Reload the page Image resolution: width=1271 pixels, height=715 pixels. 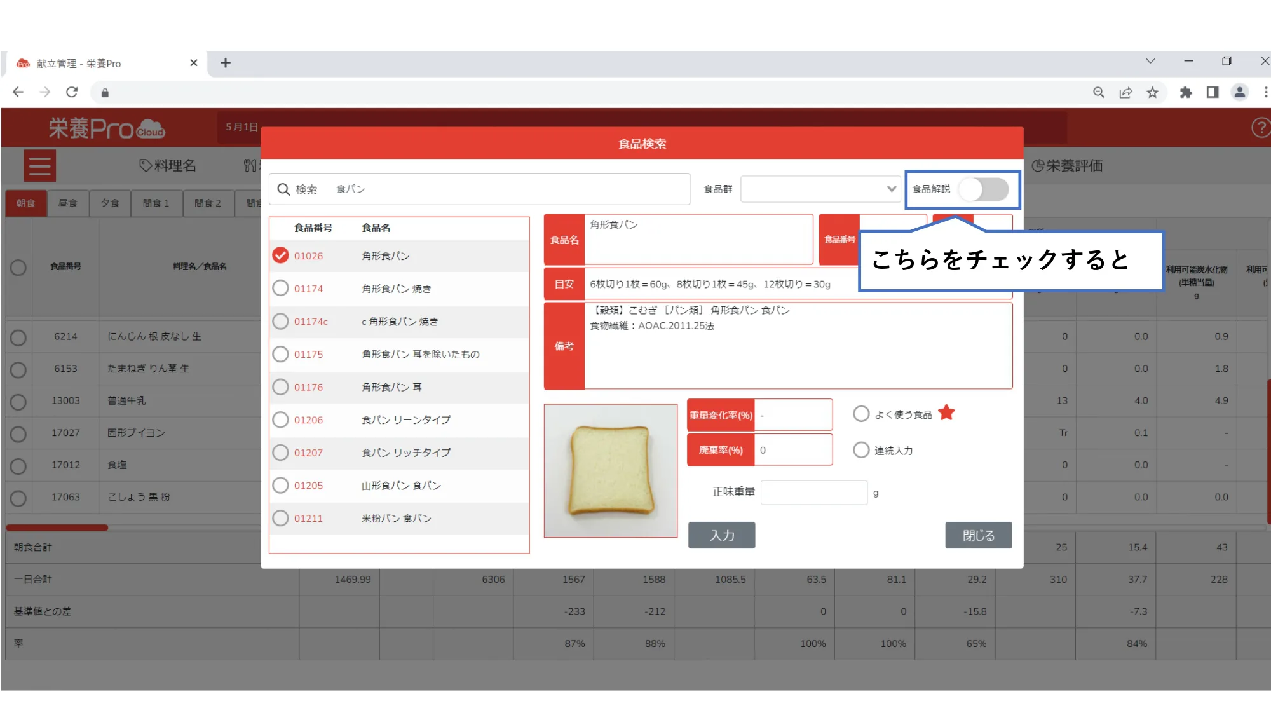coord(72,92)
